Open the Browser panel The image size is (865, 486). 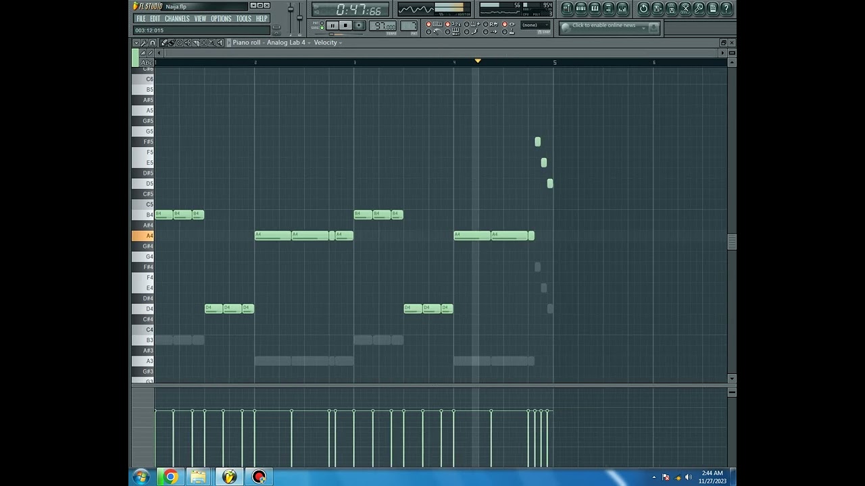tap(608, 9)
